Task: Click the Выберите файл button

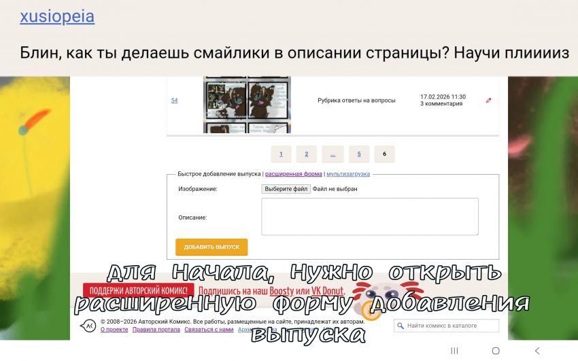Action: 286,189
